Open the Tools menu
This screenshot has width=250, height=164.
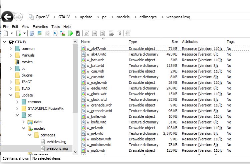coord(56,27)
